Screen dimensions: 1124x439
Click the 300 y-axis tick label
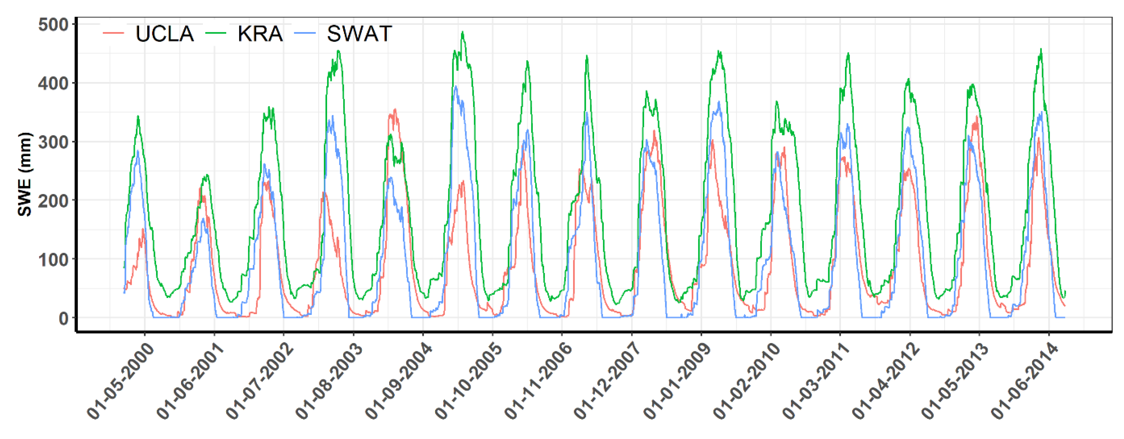pos(53,142)
